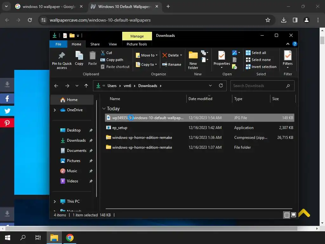The width and height of the screenshot is (325, 244).
Task: Switch to details view layout icon
Action: pos(287,215)
